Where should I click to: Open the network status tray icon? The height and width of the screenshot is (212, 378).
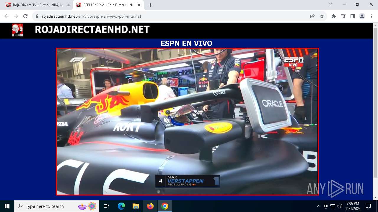(333, 206)
